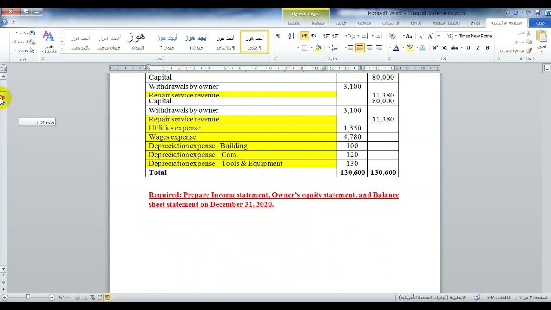Click the proofing check icon in status bar
551x310 pixels.
click(477, 297)
